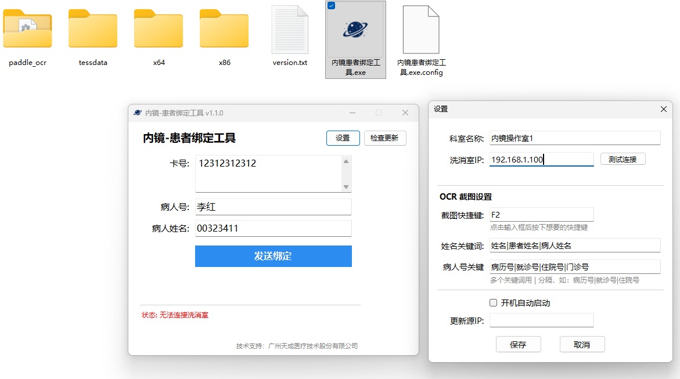The height and width of the screenshot is (379, 680).
Task: Select the version.txt file icon
Action: pos(290,30)
